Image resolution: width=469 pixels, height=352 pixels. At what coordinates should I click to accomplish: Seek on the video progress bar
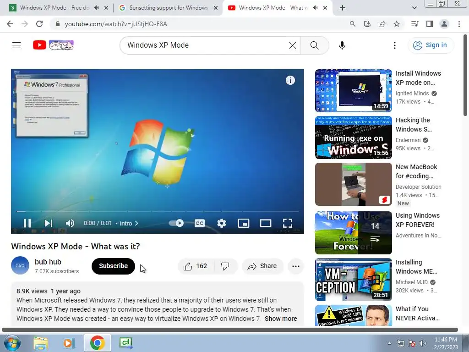click(x=158, y=211)
